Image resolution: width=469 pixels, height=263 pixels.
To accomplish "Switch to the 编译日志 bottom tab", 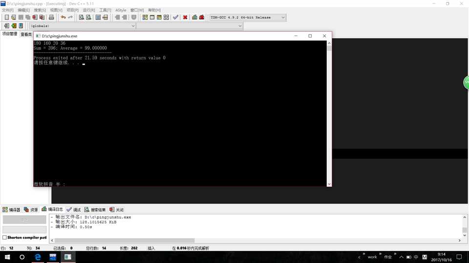I will (x=52, y=209).
